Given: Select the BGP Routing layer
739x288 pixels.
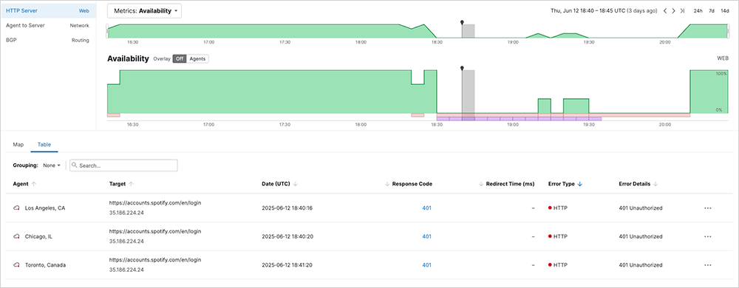Looking at the screenshot, I should point(48,41).
